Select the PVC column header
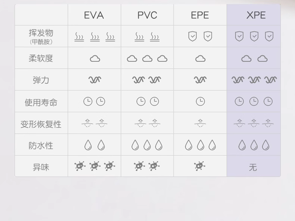The width and height of the screenshot is (295, 221). [147, 15]
